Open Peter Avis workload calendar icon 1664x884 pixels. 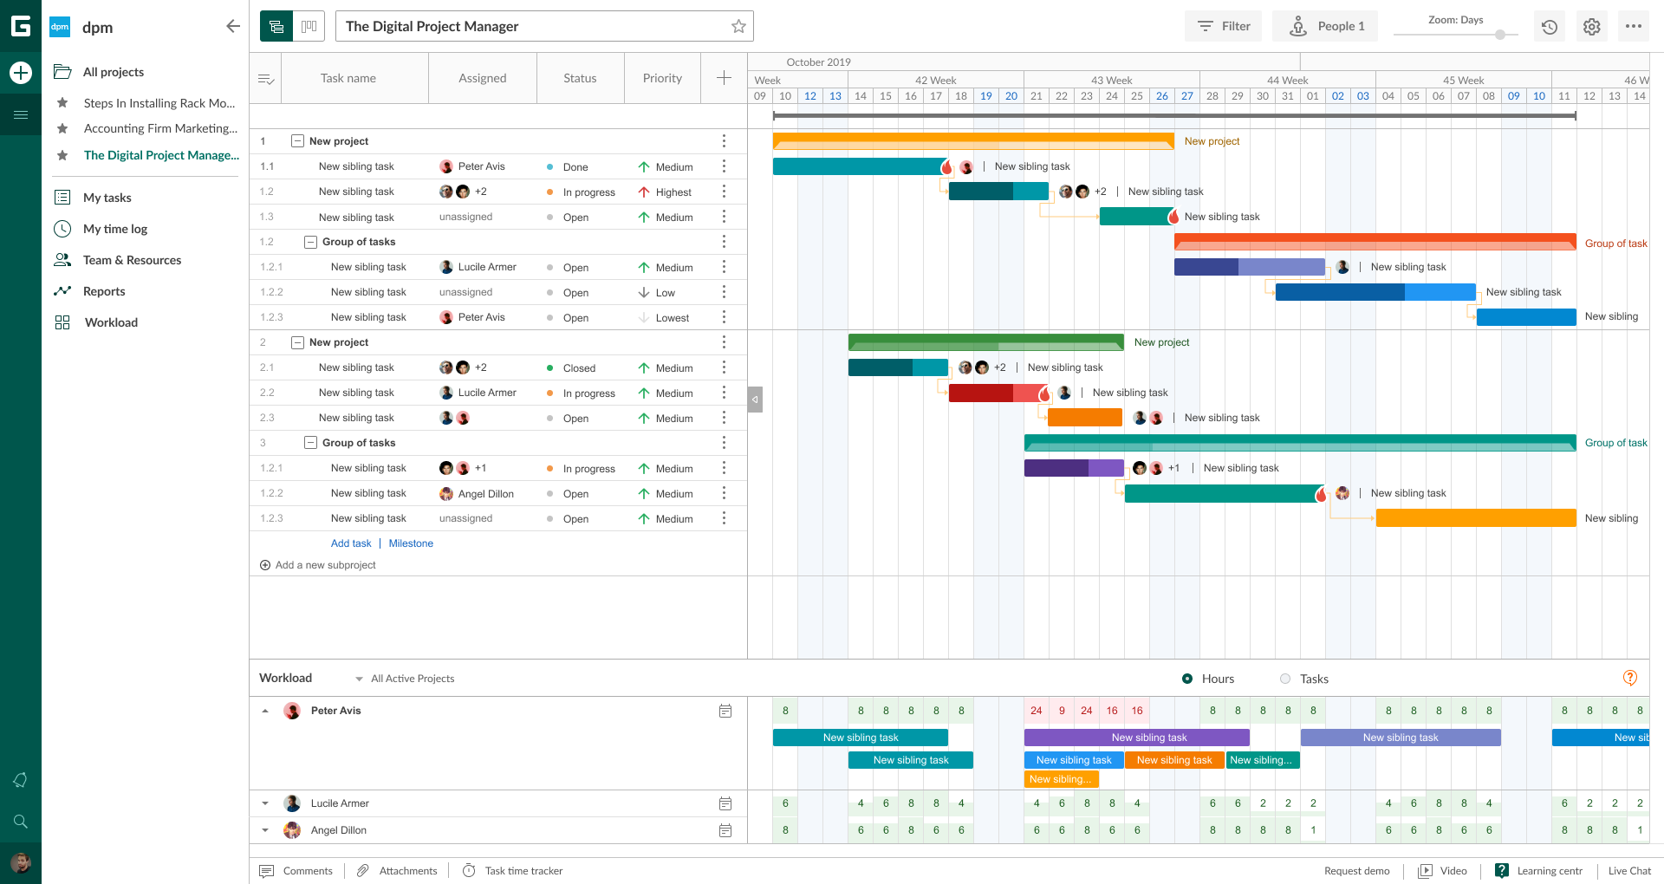pyautogui.click(x=725, y=711)
